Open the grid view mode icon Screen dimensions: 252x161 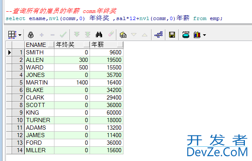coord(12,35)
